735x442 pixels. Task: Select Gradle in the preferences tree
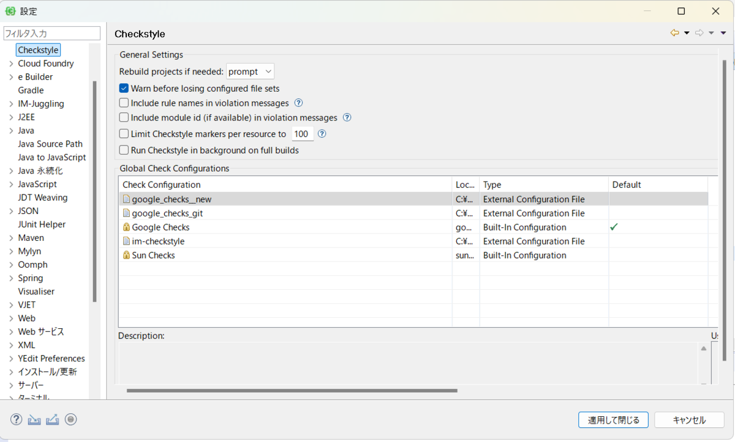click(x=31, y=90)
